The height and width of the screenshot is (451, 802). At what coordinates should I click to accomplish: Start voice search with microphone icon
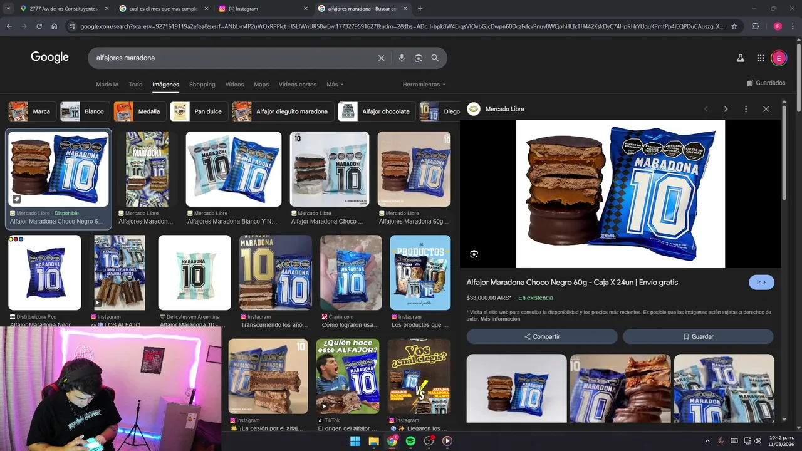click(402, 58)
